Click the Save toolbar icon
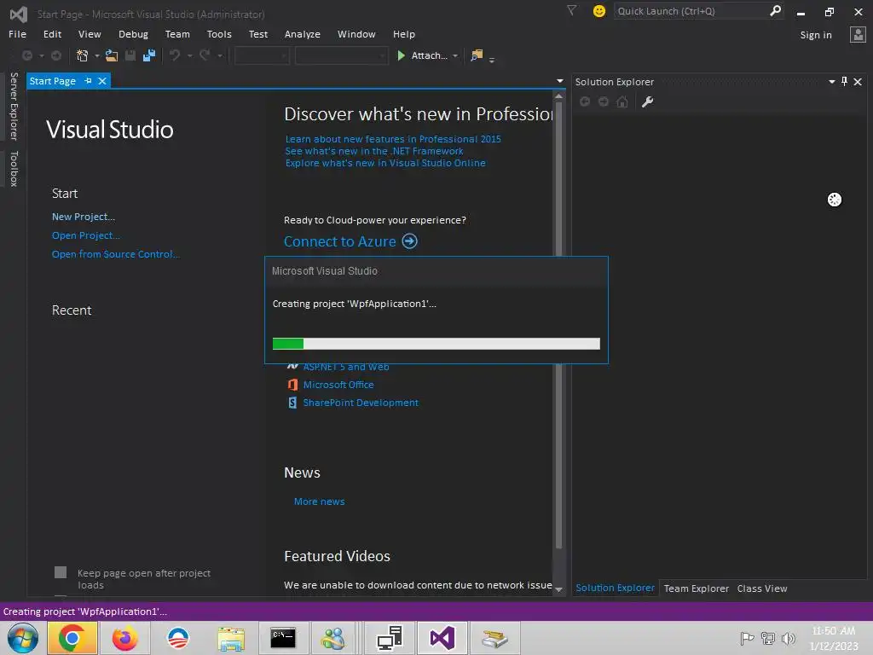873x655 pixels. [x=130, y=55]
